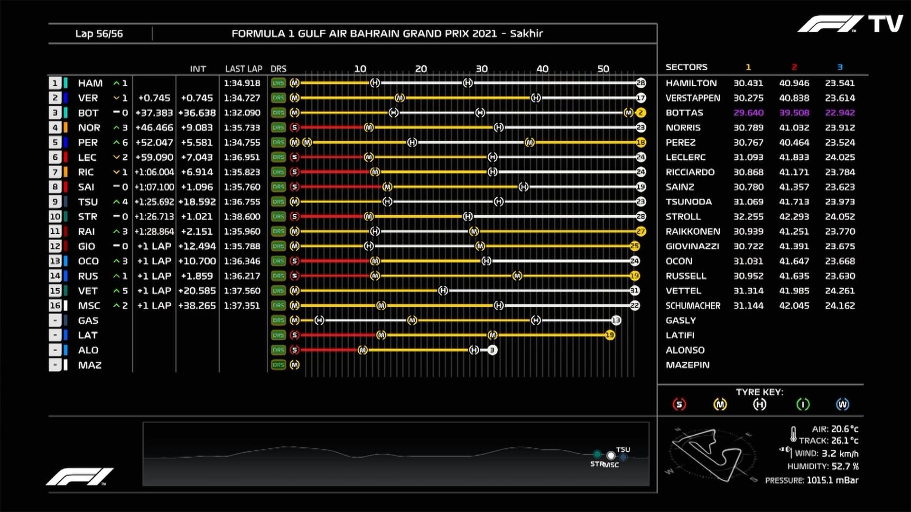911x512 pixels.
Task: Click Vettel's hard tyre pit stop marker
Action: click(x=443, y=291)
